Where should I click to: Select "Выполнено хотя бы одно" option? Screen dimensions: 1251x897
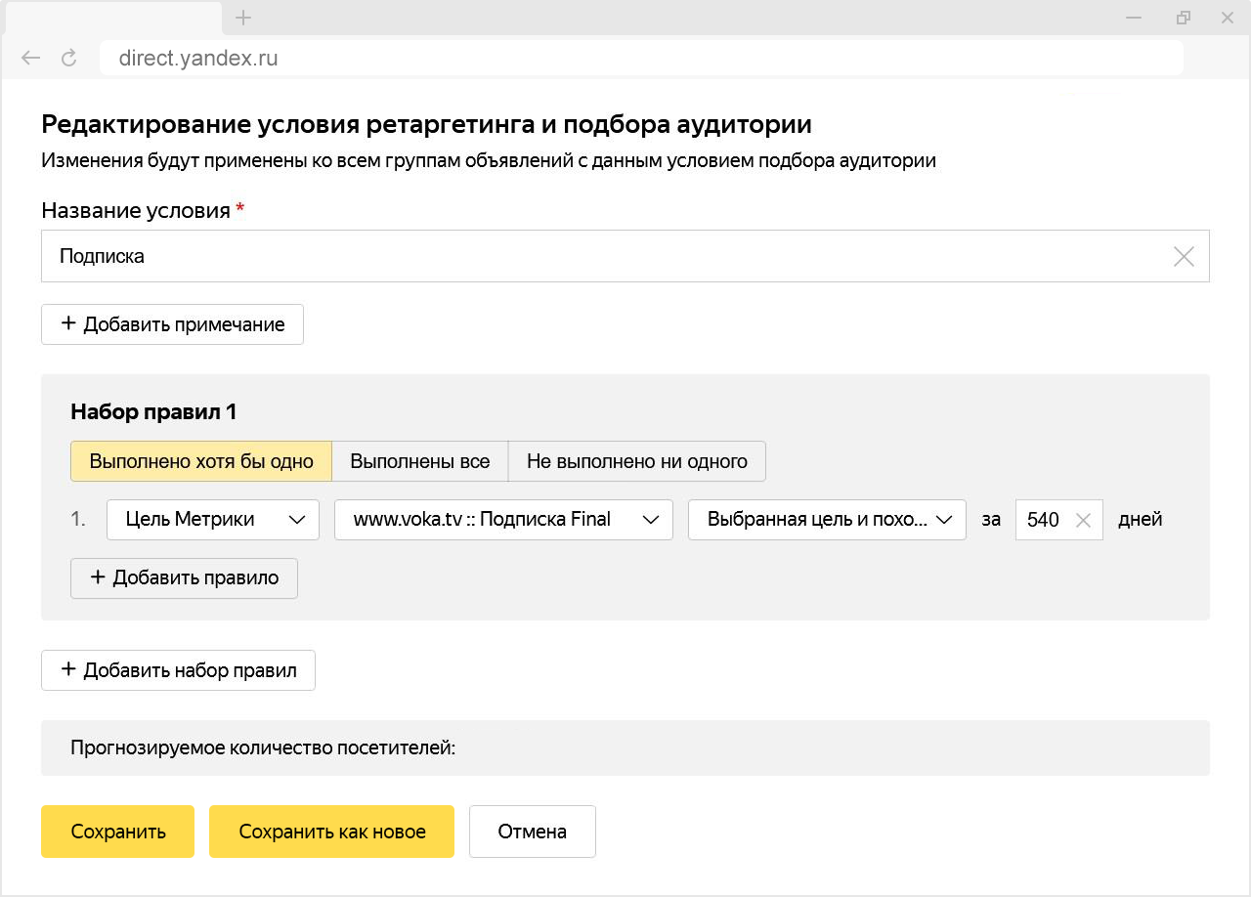(201, 461)
